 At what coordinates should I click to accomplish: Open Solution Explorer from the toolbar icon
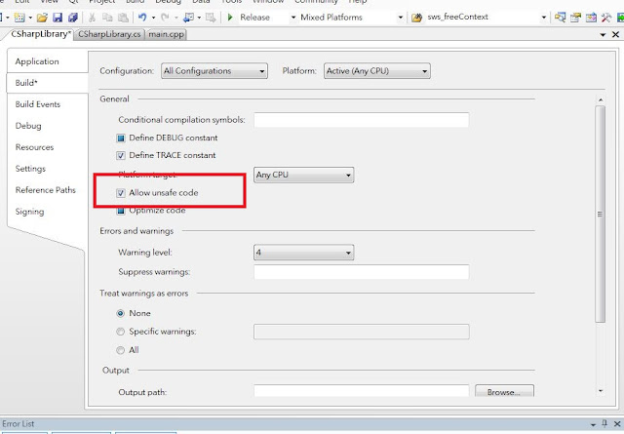560,18
